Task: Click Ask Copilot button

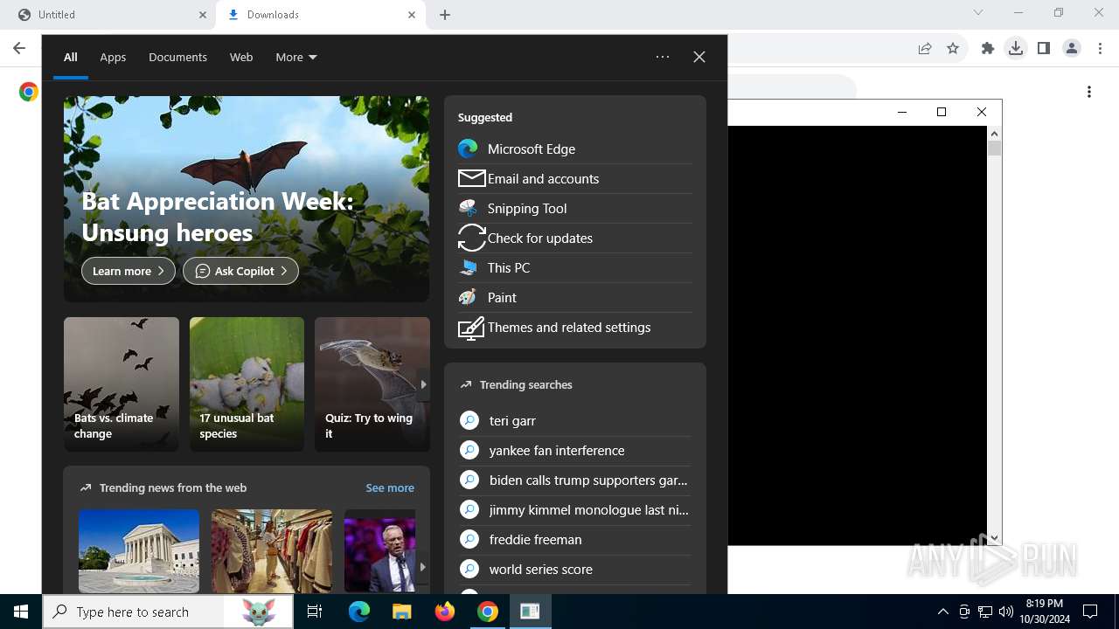Action: click(x=240, y=271)
